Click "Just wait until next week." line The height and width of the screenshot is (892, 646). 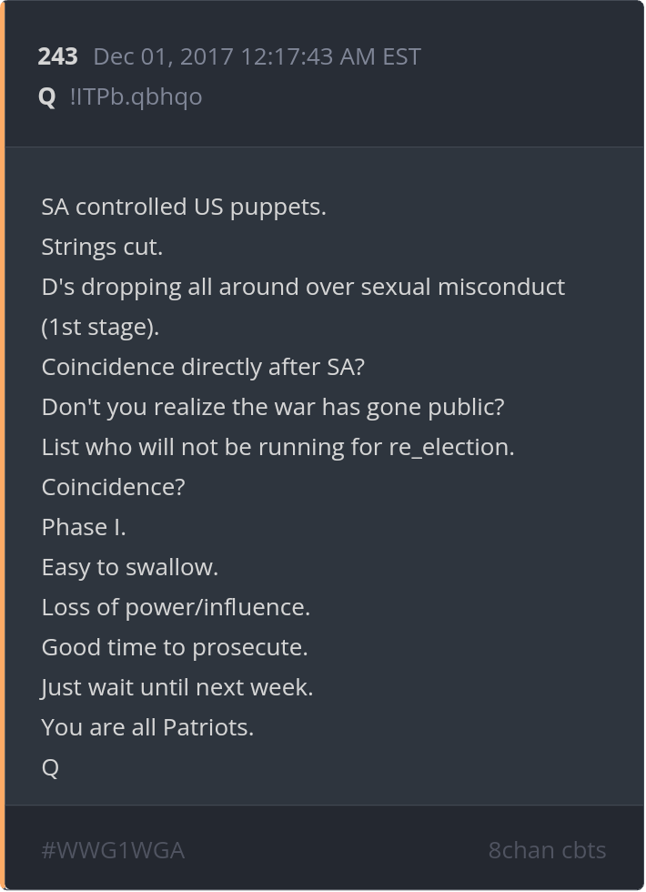click(177, 688)
